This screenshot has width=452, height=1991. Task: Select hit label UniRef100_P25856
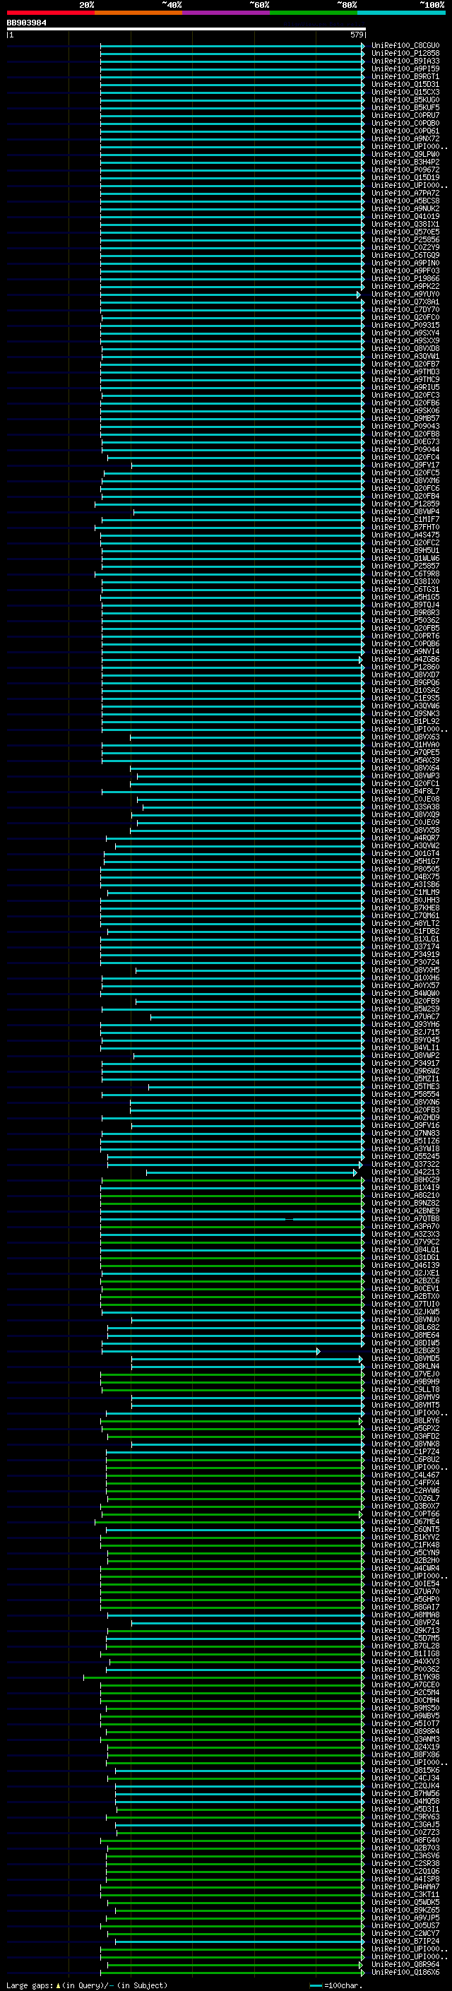click(x=405, y=239)
